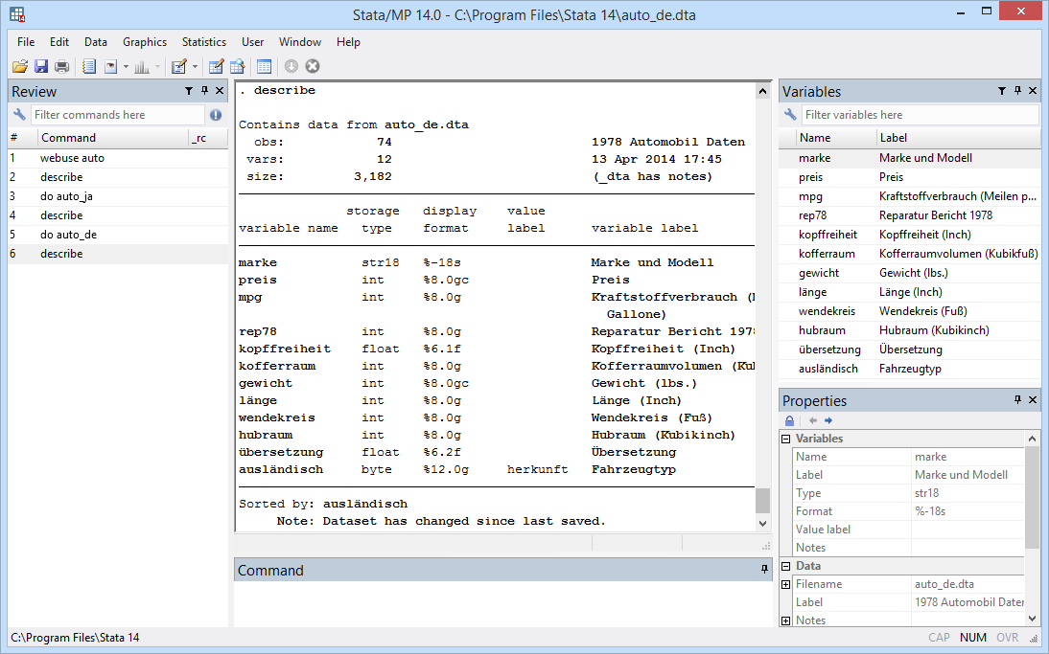Select variable 'preis' in Variables list

tap(910, 177)
